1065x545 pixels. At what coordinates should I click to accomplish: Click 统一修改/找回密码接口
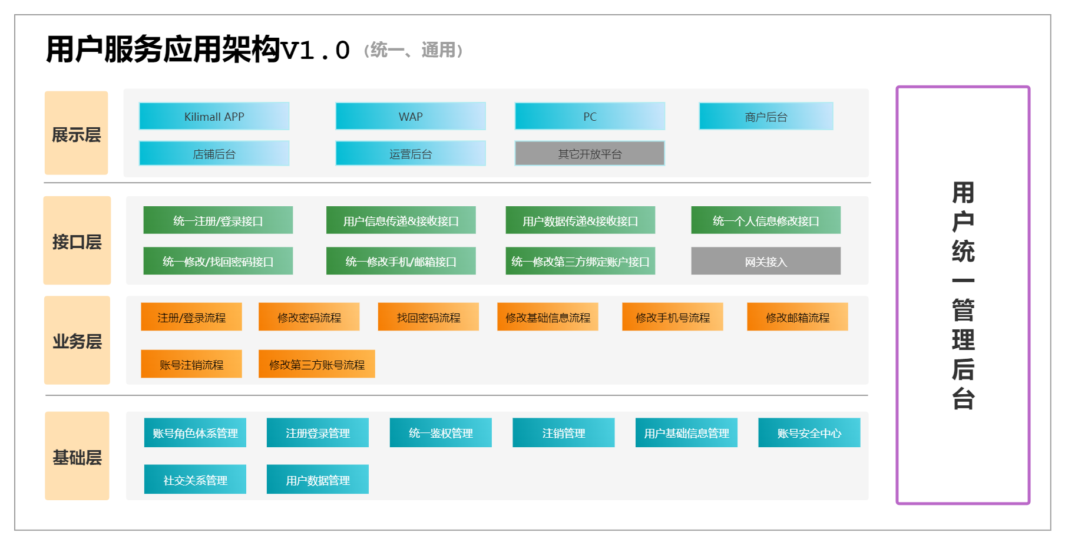[218, 260]
